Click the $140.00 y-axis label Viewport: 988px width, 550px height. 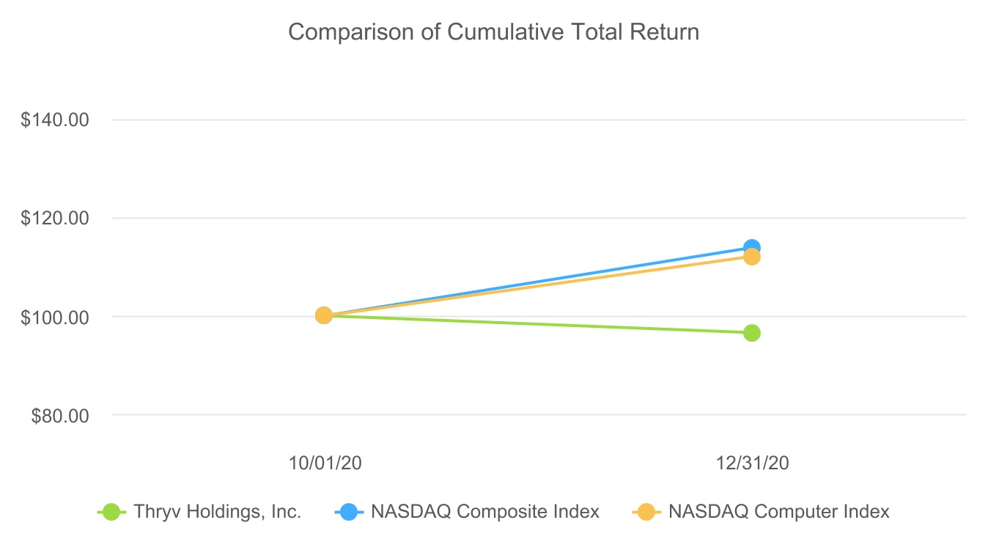click(55, 120)
